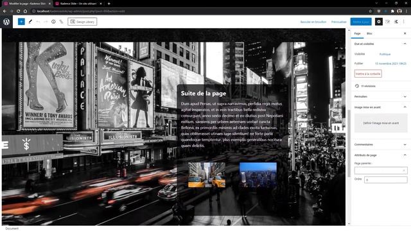Click Définir l'image mise en avant
Image resolution: width=411 pixels, height=231 pixels.
[x=381, y=123]
